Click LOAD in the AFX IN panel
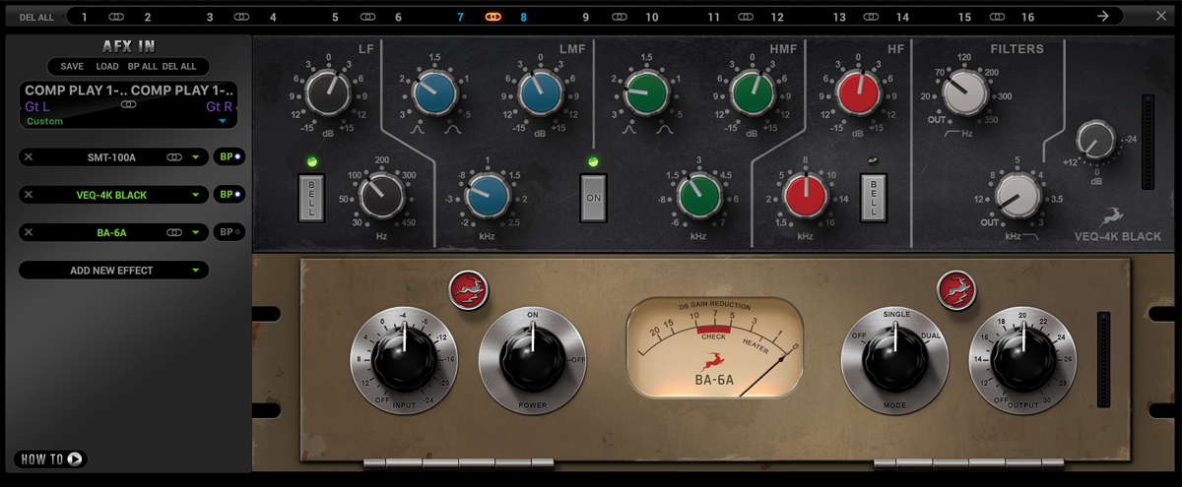 click(x=107, y=66)
